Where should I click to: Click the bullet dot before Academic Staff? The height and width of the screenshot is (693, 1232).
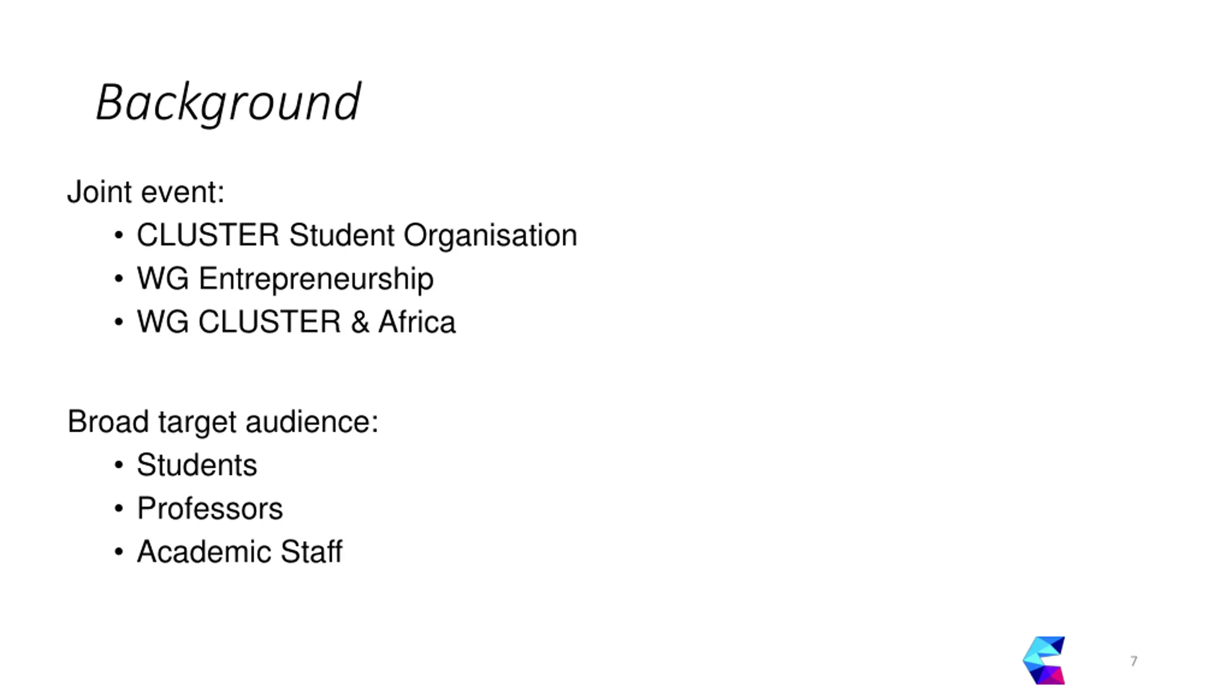tap(119, 552)
